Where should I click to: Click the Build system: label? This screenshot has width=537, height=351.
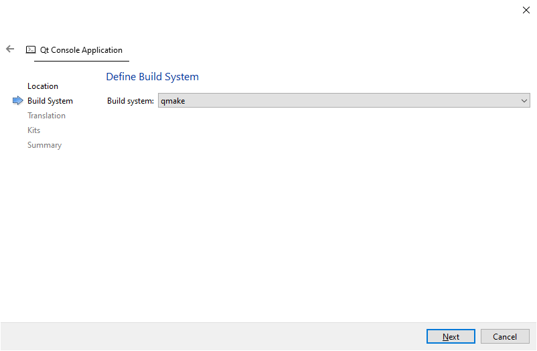tap(131, 101)
